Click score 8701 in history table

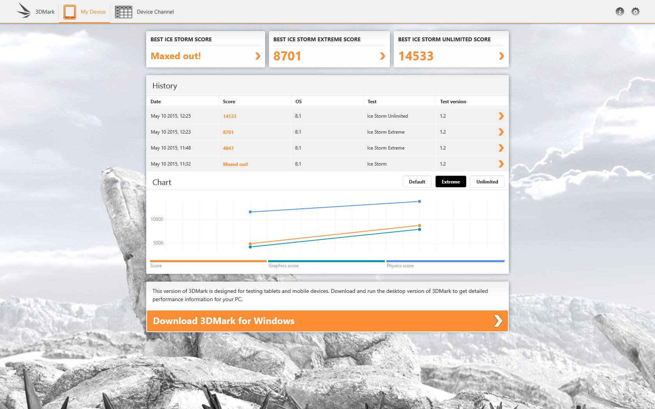228,132
